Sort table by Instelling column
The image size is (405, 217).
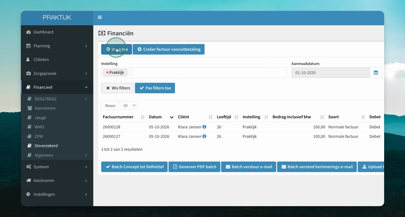(266, 117)
